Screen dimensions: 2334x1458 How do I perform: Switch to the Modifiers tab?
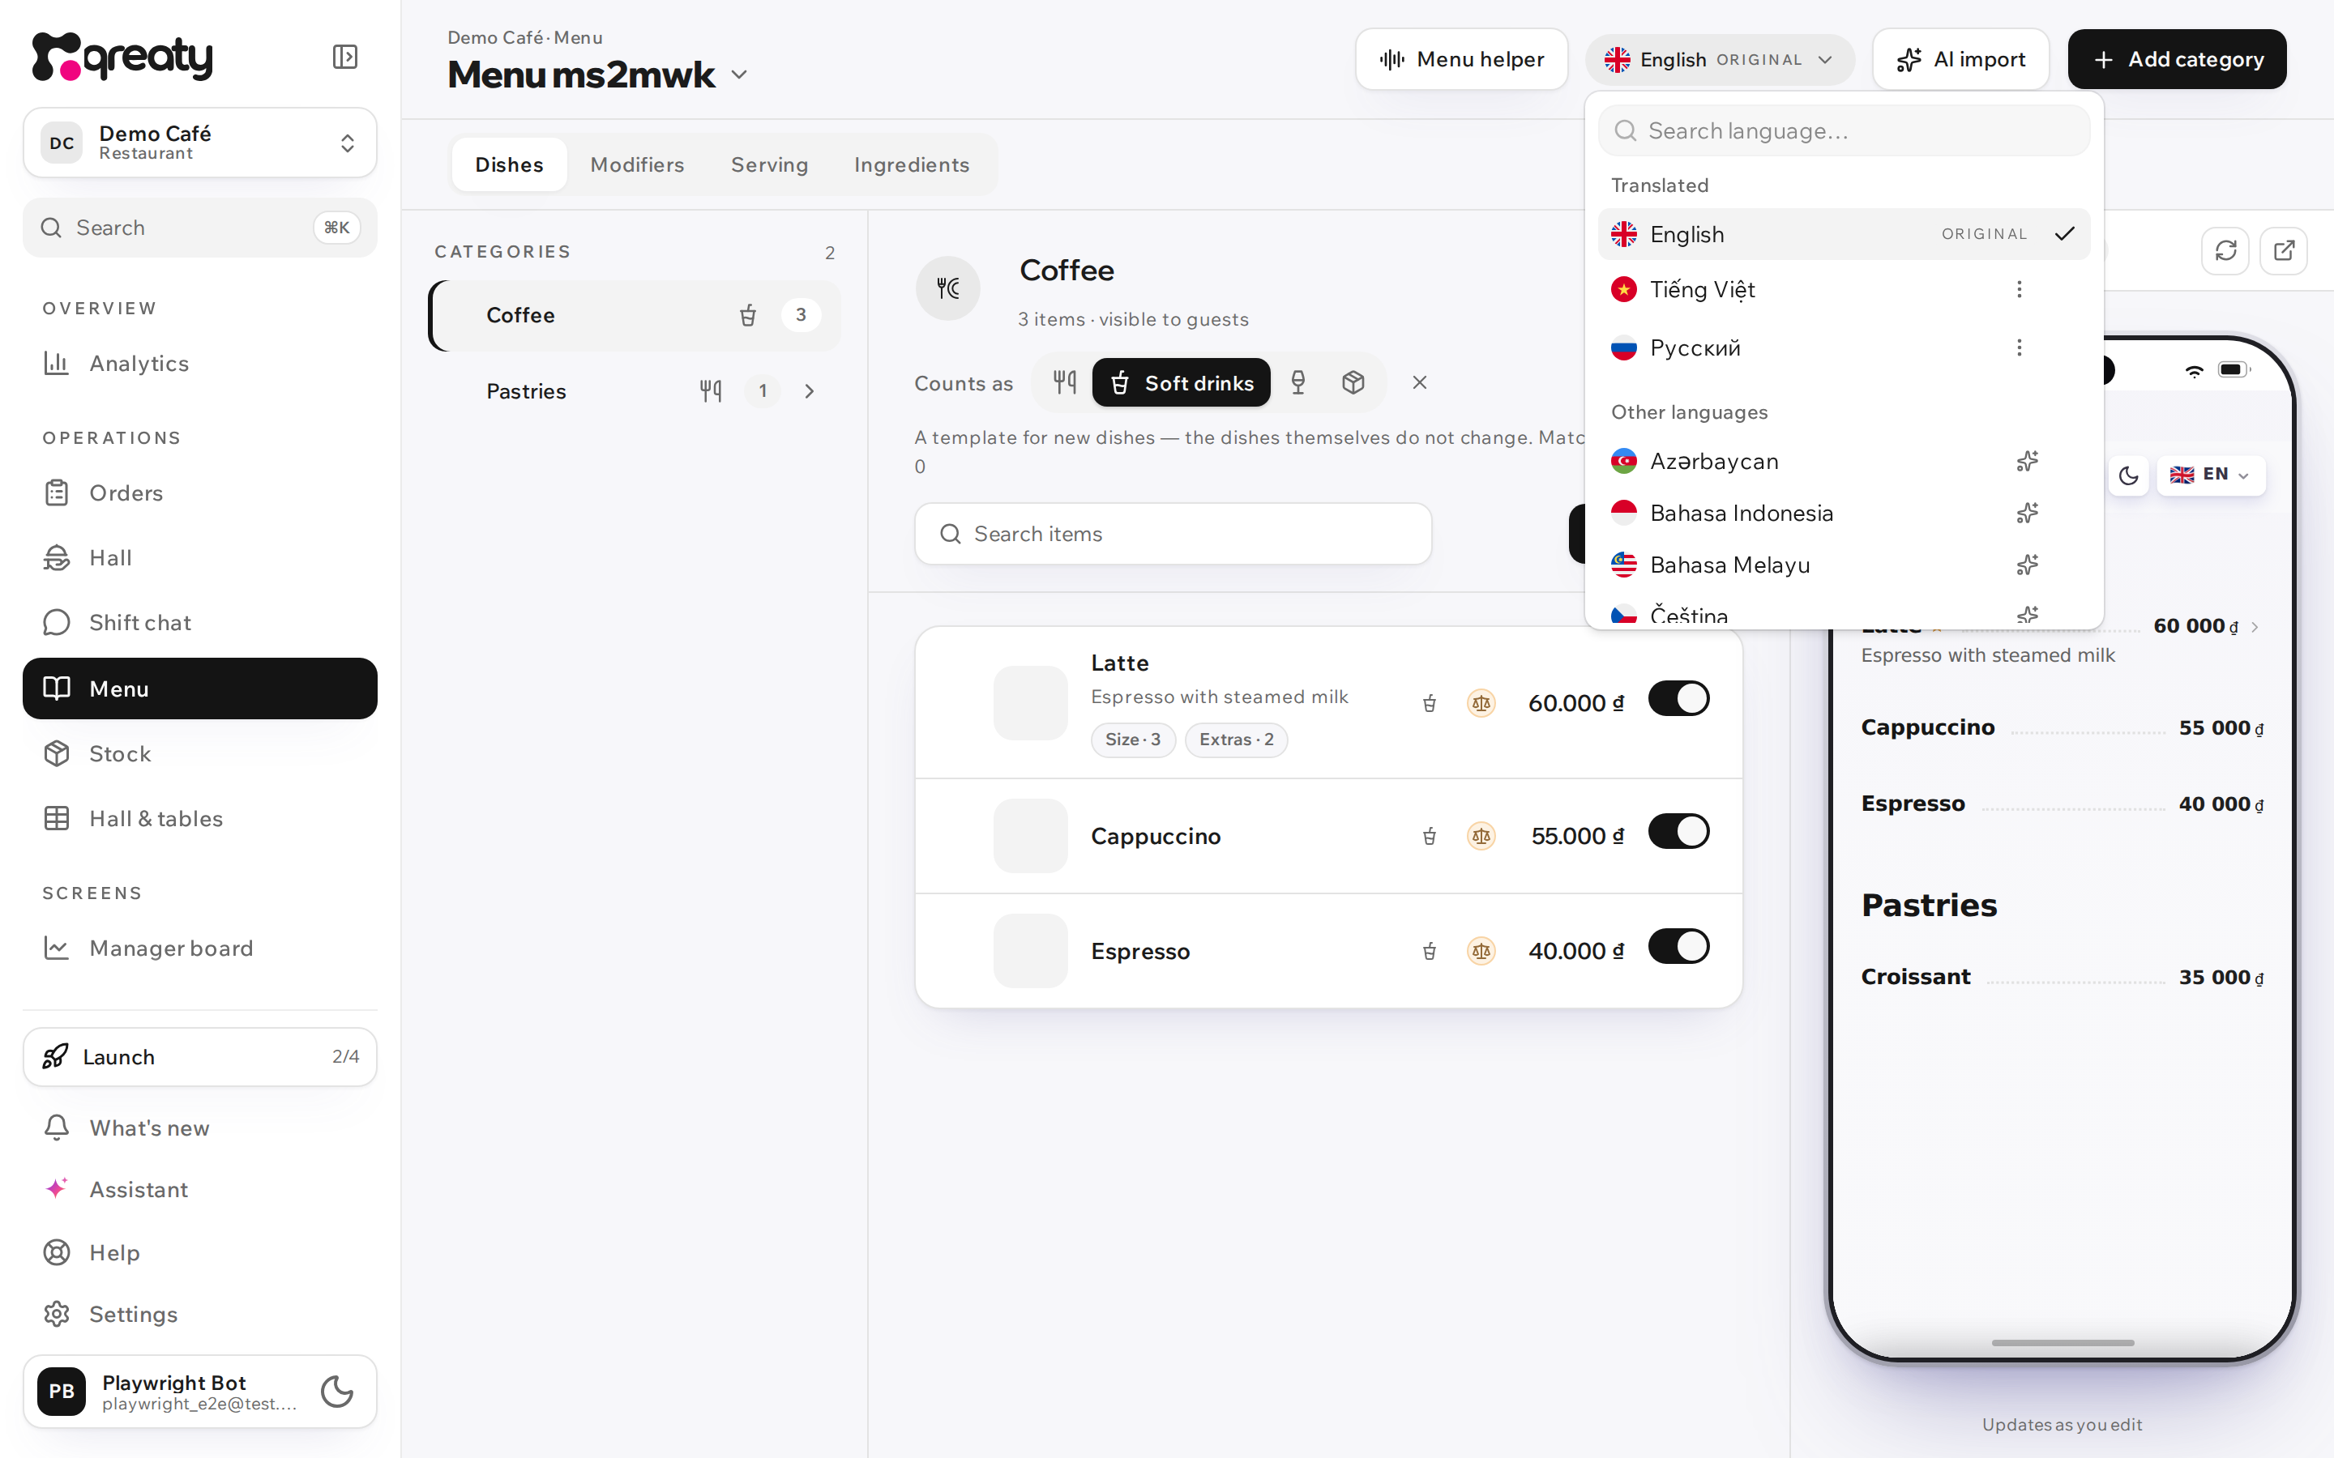pos(636,165)
